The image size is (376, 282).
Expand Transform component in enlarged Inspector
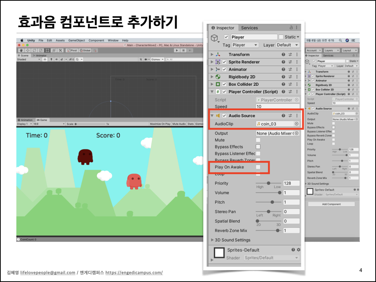click(212, 54)
